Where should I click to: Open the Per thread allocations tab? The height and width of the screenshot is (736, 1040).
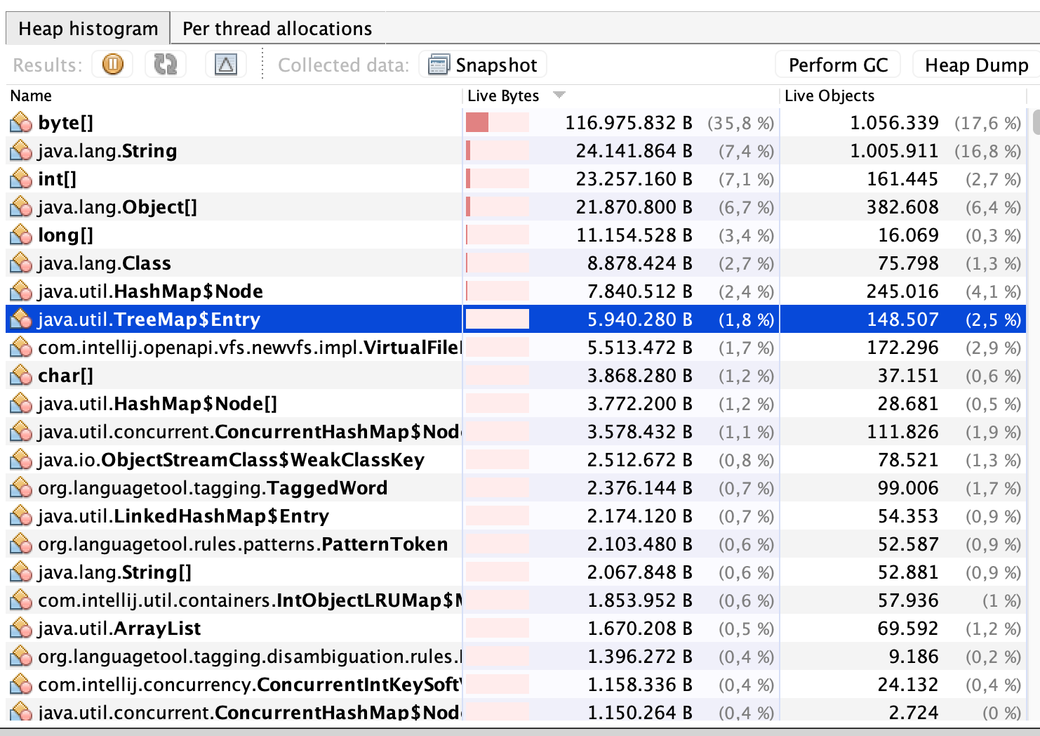coord(277,29)
